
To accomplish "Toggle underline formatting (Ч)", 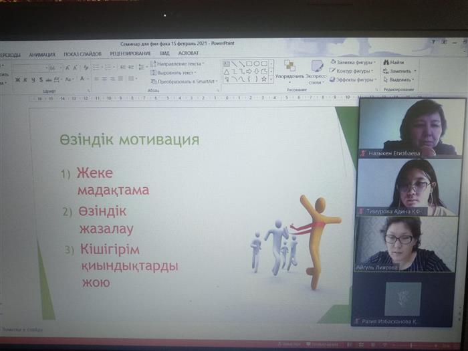I will pyautogui.click(x=32, y=80).
